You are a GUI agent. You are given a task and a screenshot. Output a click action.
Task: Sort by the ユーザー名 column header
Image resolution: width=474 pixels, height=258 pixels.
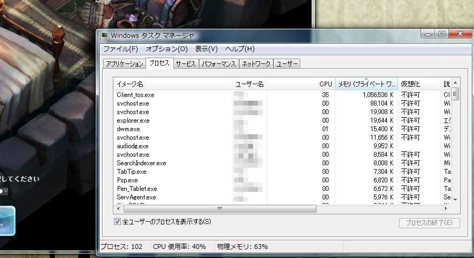point(249,84)
